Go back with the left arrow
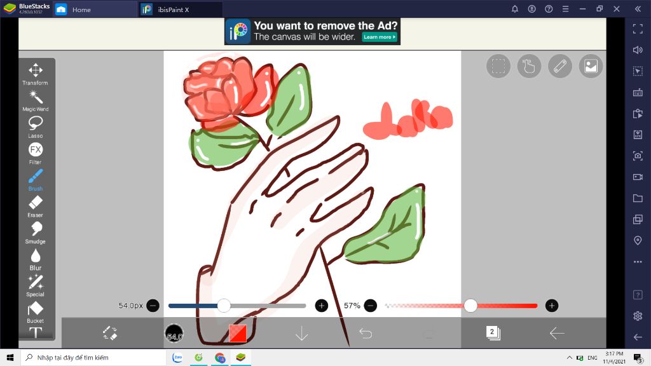The image size is (651, 366). (x=556, y=333)
